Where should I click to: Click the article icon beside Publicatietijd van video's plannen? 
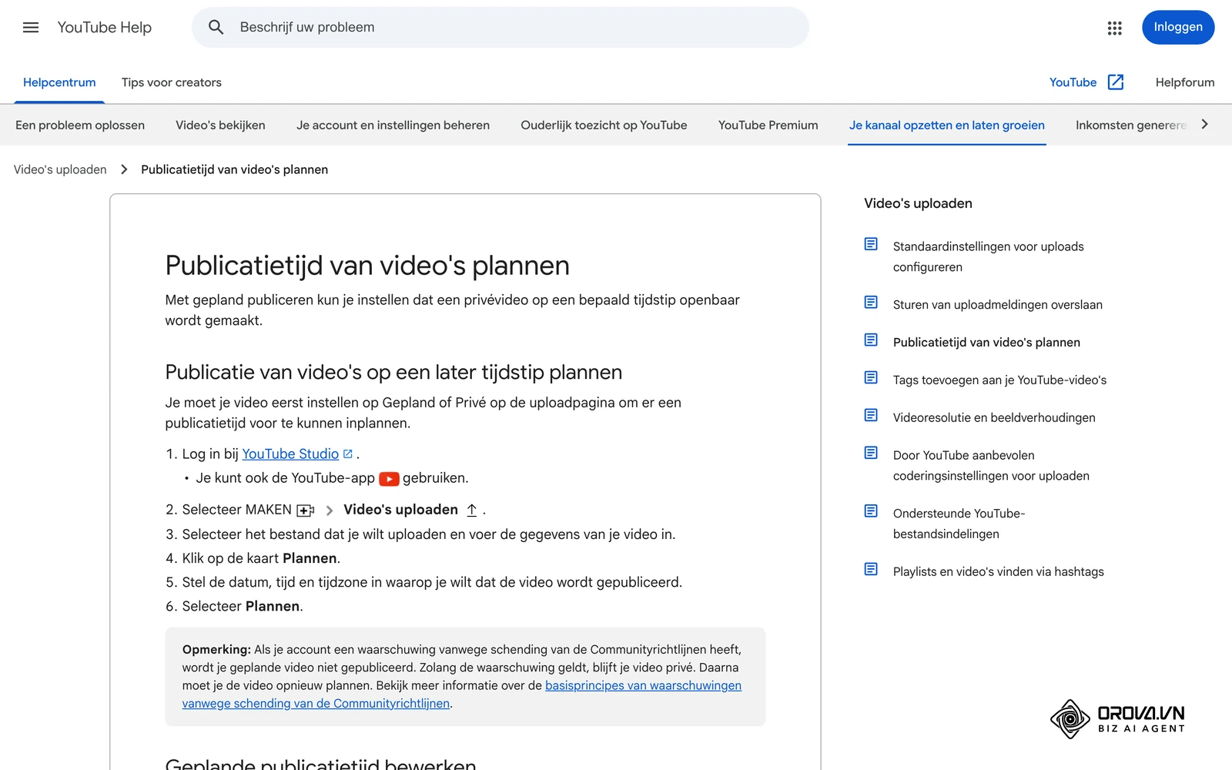871,340
